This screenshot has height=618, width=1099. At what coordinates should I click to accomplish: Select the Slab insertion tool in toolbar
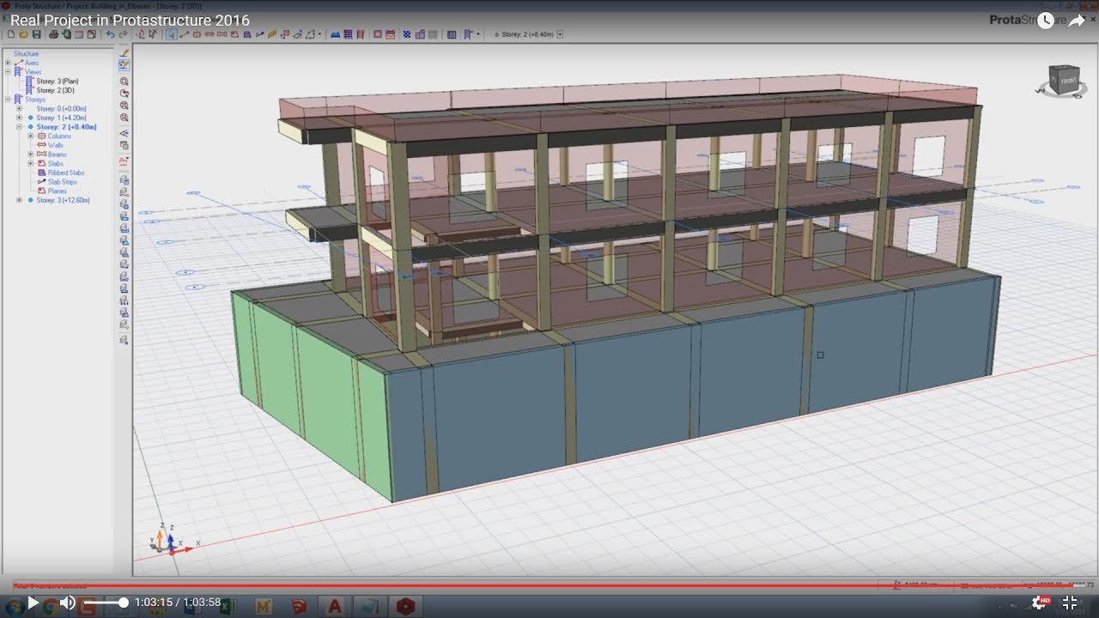[x=235, y=34]
